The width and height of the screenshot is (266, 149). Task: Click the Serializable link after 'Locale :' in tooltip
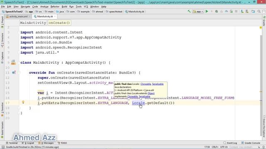[158, 84]
